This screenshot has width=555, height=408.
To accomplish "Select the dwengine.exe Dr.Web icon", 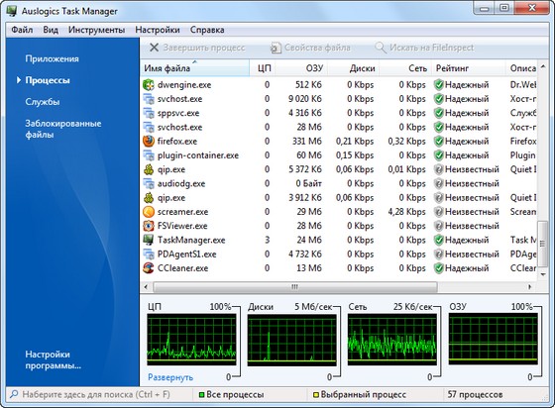I will pos(149,85).
